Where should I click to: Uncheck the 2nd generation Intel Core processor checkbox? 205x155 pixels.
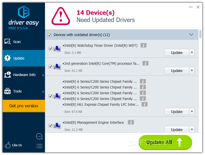click(x=50, y=67)
